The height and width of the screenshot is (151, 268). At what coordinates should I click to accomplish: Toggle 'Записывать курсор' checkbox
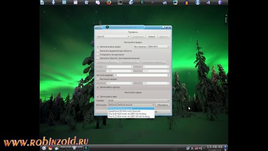[x=98, y=87]
